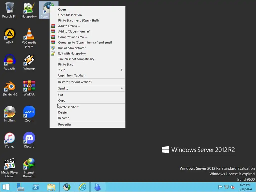Screen dimensions: 256x192
Task: Open the Recycle Bin desktop icon
Action: click(x=10, y=10)
